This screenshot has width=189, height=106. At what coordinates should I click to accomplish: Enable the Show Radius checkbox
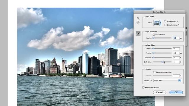pyautogui.click(x=165, y=21)
